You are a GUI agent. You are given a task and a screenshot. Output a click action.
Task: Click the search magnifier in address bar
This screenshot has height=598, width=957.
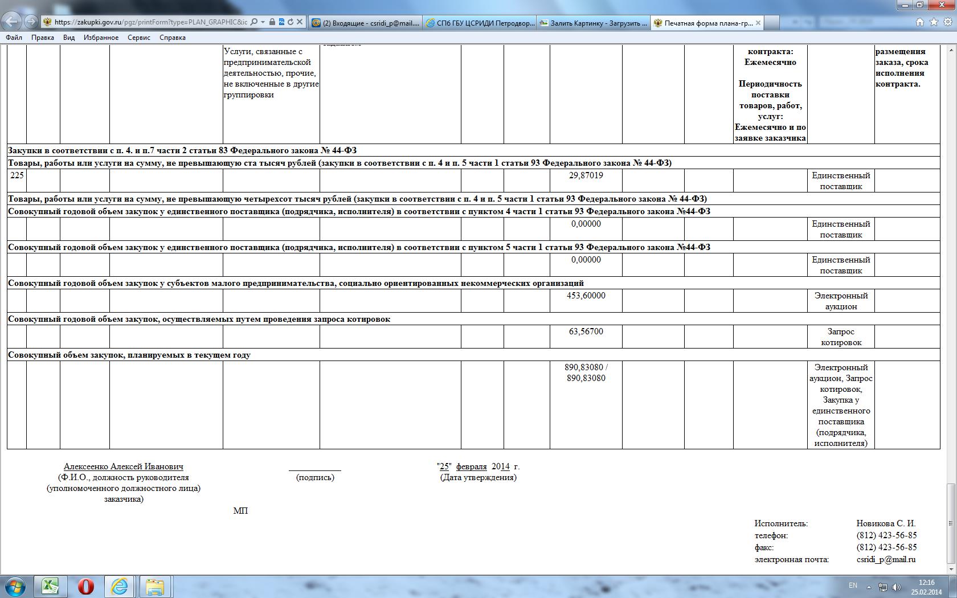254,22
